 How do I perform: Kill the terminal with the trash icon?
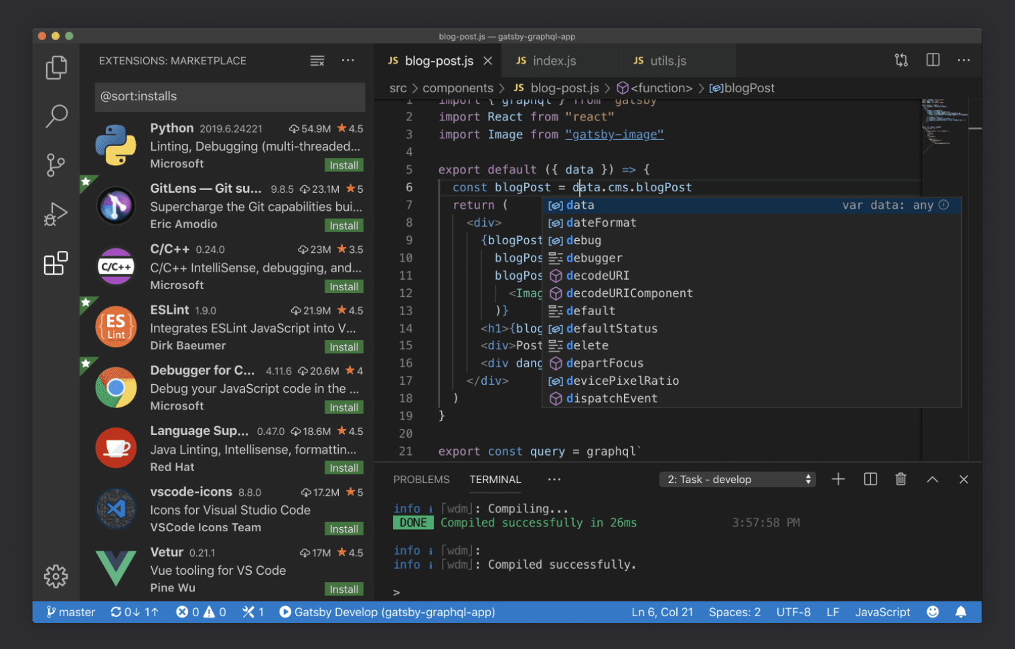pos(901,479)
